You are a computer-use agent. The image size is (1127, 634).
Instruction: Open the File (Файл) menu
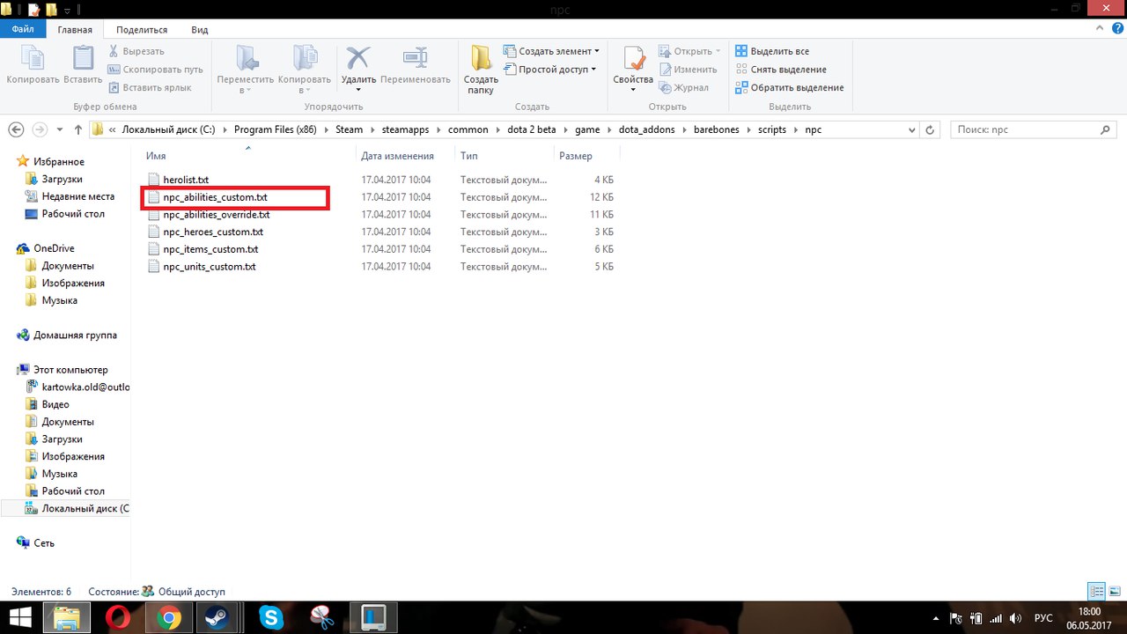click(x=23, y=29)
